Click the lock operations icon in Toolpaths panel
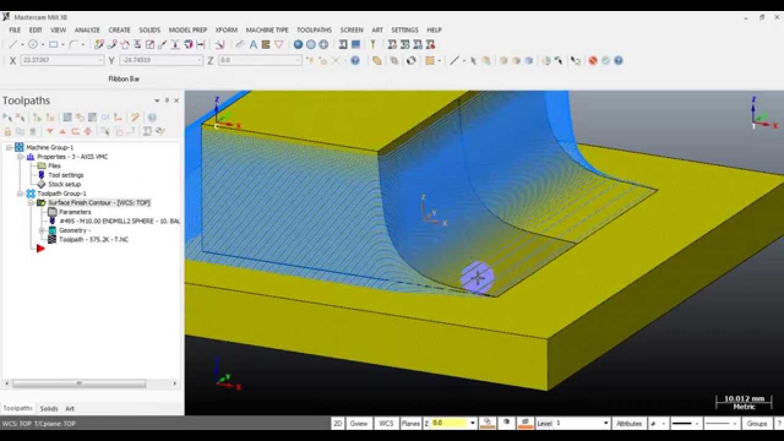This screenshot has width=784, height=441. point(7,132)
